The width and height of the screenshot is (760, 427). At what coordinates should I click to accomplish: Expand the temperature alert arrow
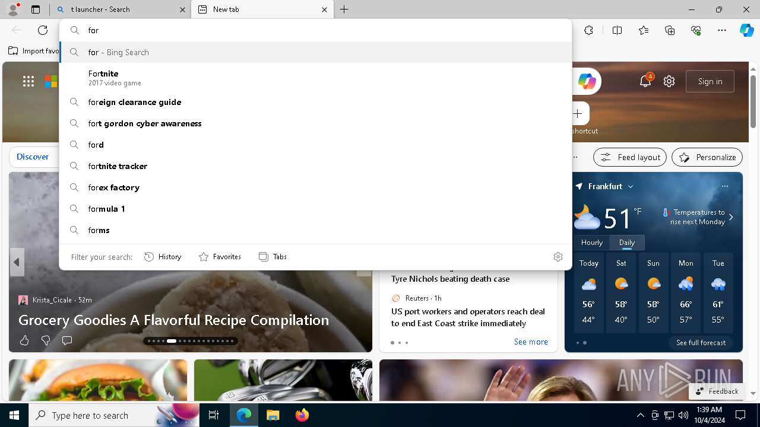pyautogui.click(x=731, y=217)
